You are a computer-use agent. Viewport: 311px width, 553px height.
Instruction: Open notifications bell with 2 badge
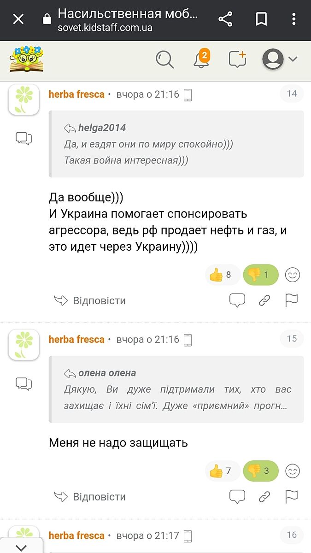[x=201, y=59]
